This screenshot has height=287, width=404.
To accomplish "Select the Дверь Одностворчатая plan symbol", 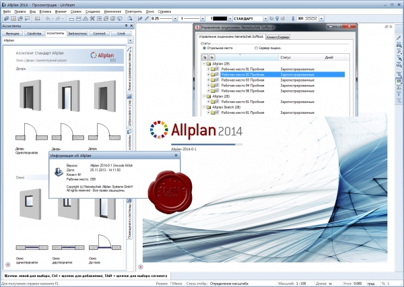I will point(32,132).
